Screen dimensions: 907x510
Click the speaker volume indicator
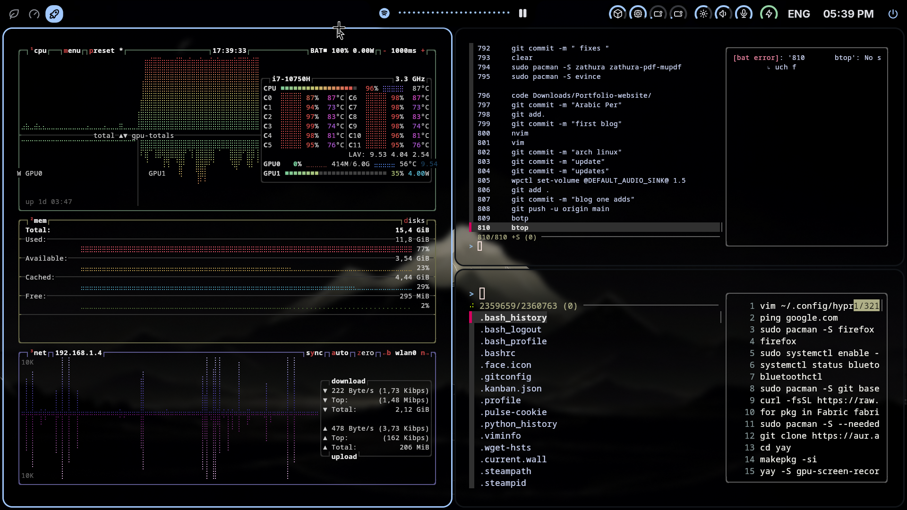[x=723, y=14]
